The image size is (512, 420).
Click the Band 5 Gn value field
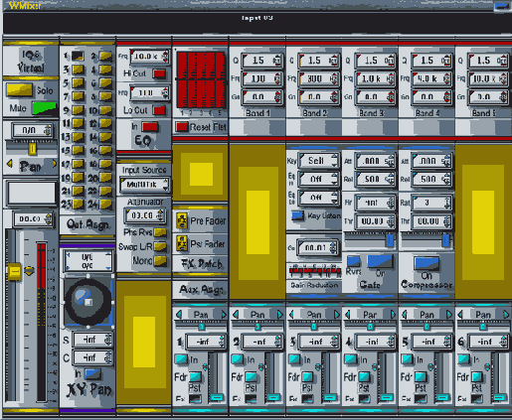488,97
